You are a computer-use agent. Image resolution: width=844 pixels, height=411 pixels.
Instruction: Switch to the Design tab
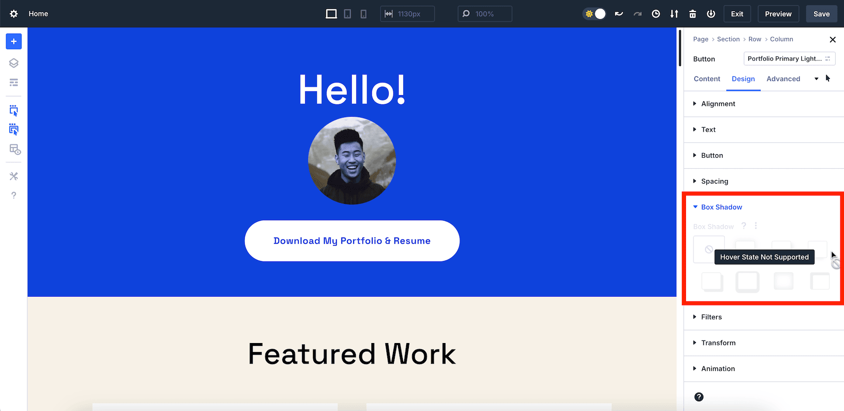coord(743,79)
